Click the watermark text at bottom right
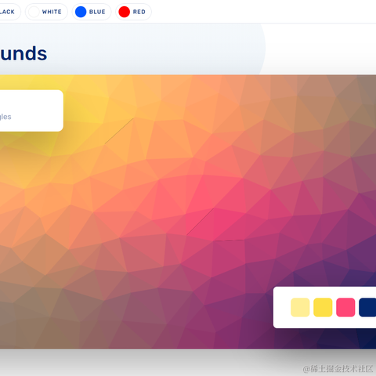This screenshot has width=376, height=376. (338, 369)
